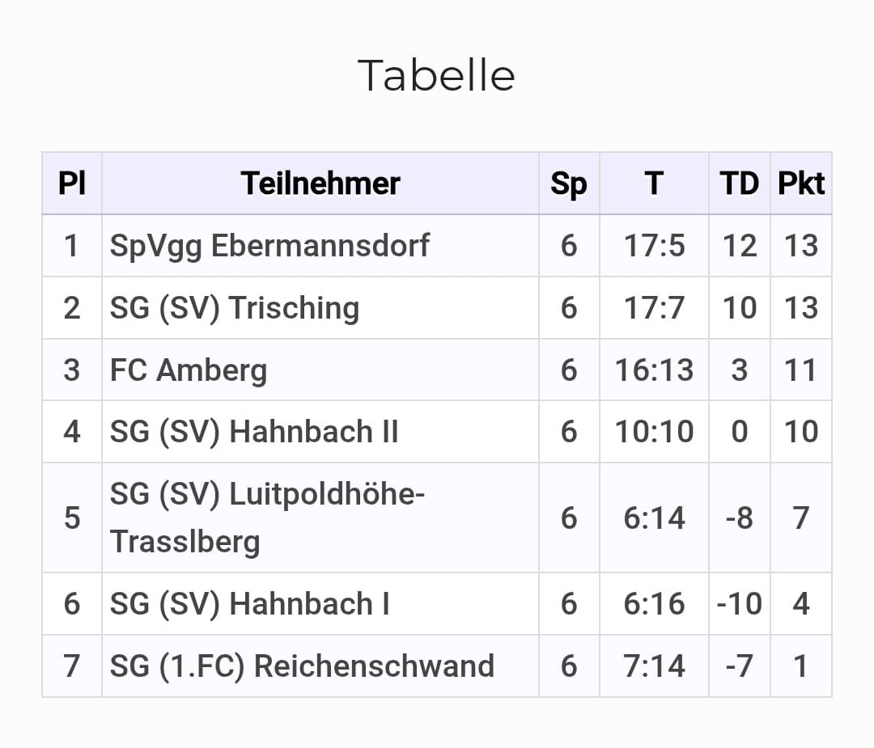Select the Sp column header
The width and height of the screenshot is (874, 748).
[569, 184]
